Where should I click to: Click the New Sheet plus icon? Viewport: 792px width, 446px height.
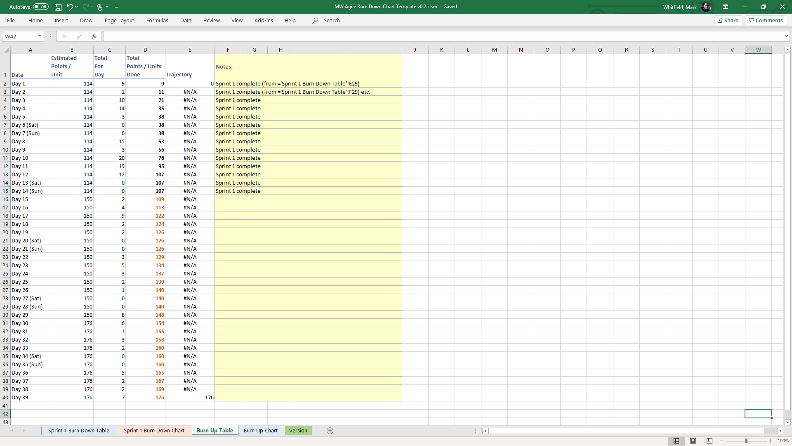tap(330, 431)
